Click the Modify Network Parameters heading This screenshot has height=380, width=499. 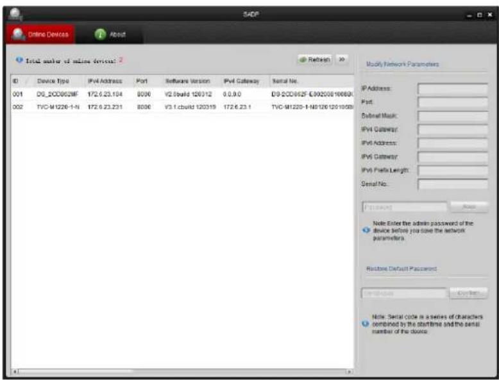(x=403, y=64)
